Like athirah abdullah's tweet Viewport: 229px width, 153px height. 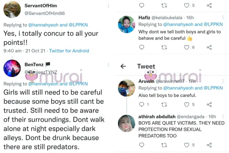[x=187, y=145]
